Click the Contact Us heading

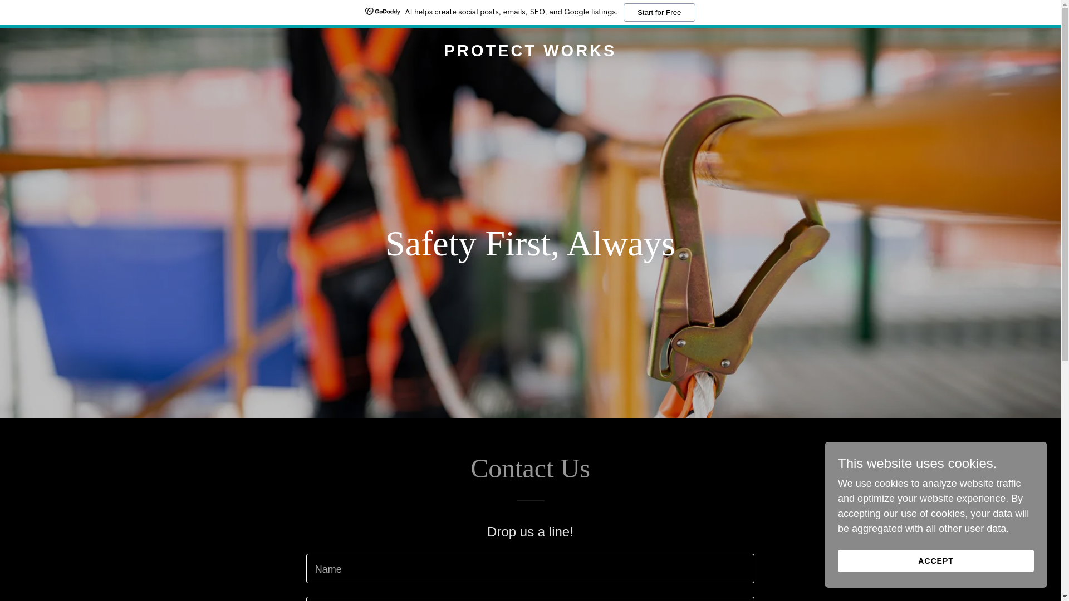pos(530,469)
